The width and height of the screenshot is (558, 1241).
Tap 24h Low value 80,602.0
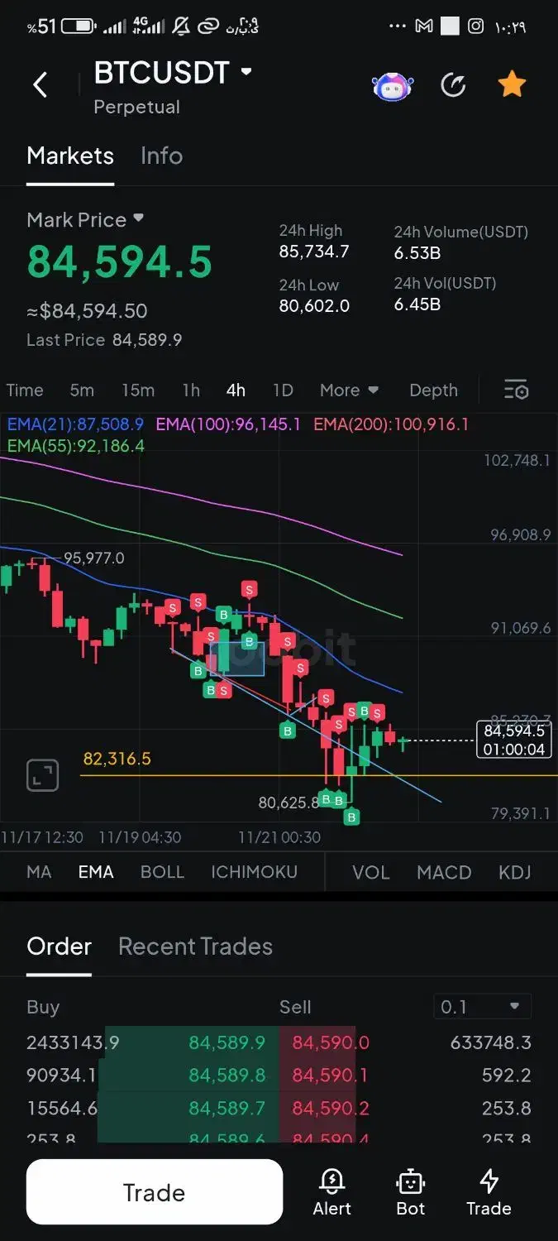pos(314,305)
